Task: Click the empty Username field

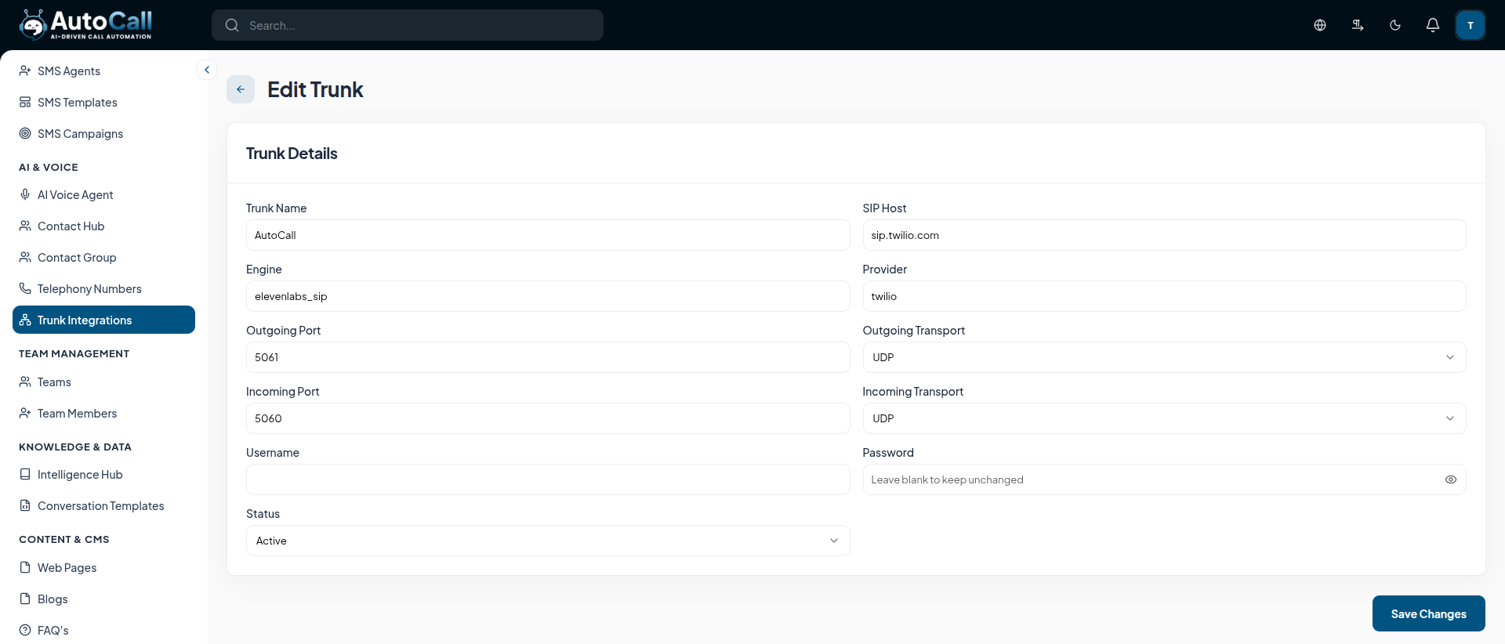Action: 548,479
